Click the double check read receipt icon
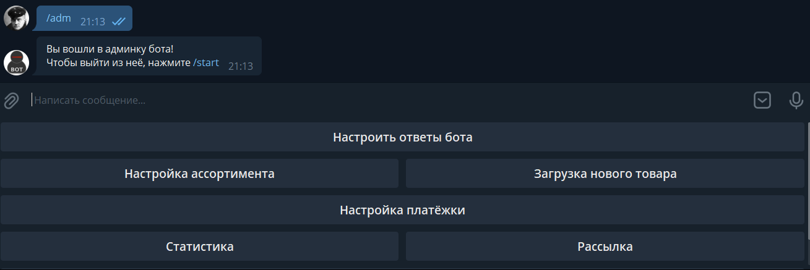 118,22
